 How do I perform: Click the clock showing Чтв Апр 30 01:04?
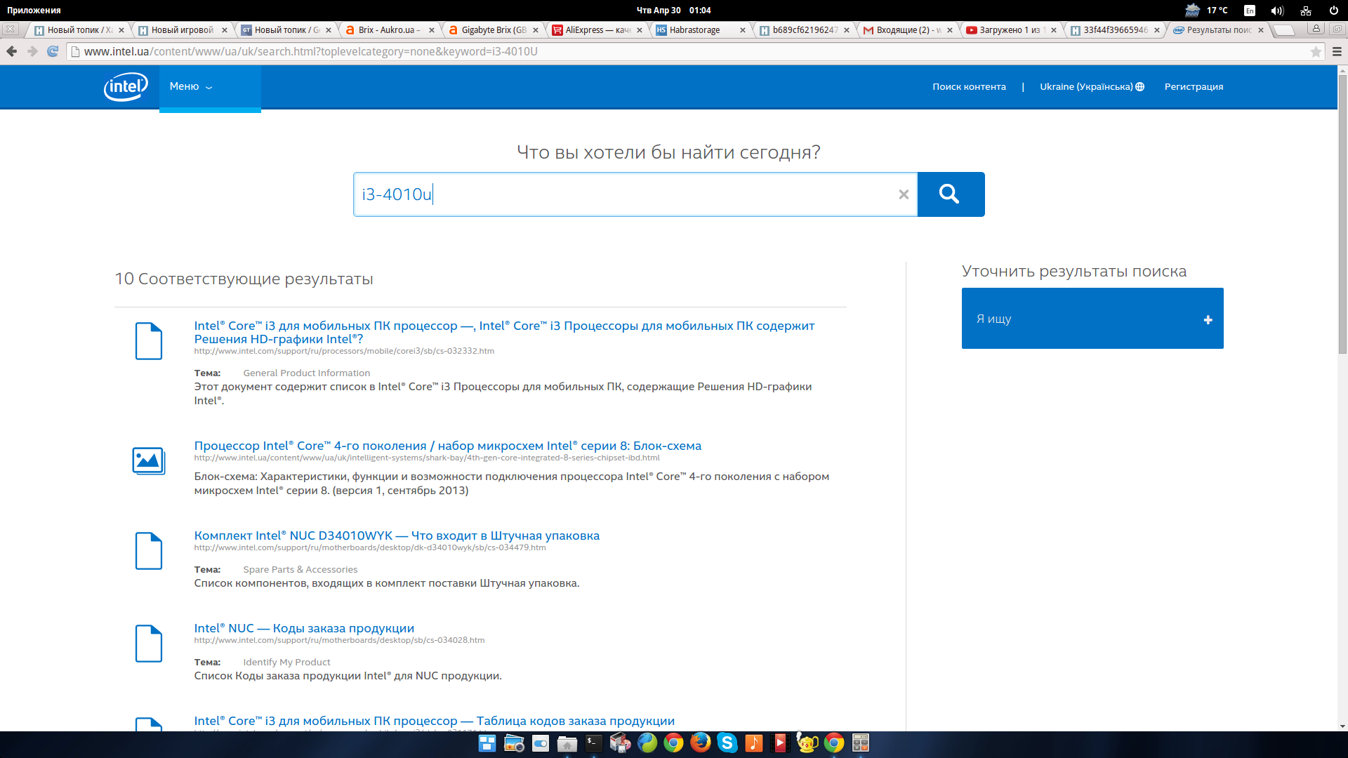click(673, 11)
